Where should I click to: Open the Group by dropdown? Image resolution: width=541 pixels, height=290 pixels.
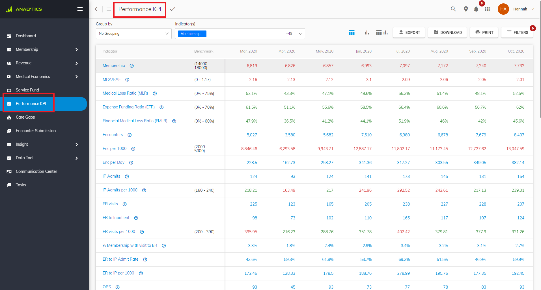(134, 34)
